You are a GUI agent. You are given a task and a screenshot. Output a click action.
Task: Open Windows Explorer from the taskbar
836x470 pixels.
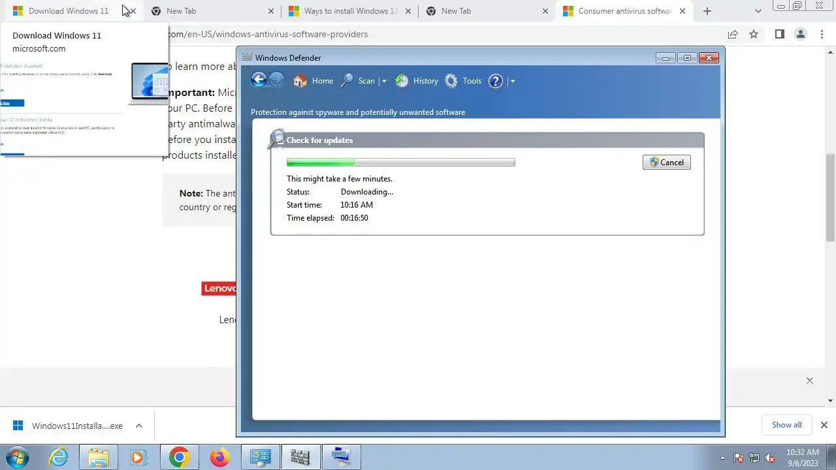pos(99,457)
